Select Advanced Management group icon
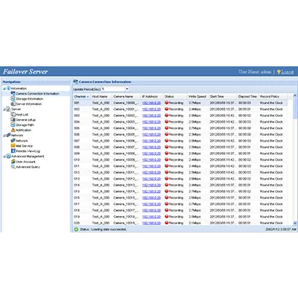The image size is (298, 298). [8, 156]
